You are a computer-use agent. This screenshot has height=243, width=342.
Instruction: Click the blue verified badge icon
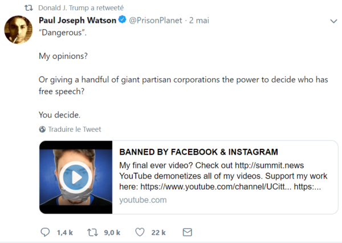click(x=123, y=19)
